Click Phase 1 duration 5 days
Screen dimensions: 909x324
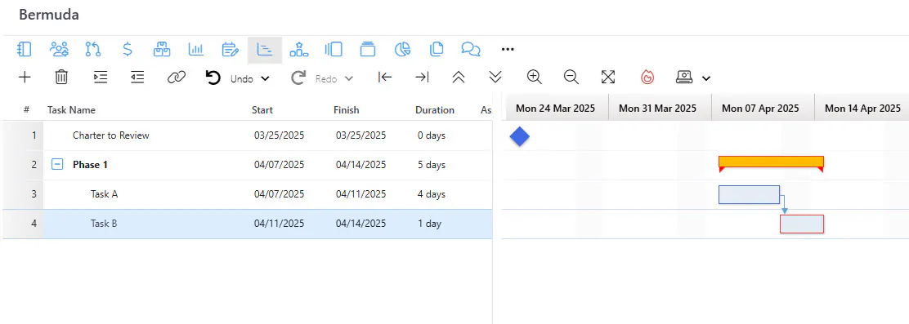tap(432, 165)
